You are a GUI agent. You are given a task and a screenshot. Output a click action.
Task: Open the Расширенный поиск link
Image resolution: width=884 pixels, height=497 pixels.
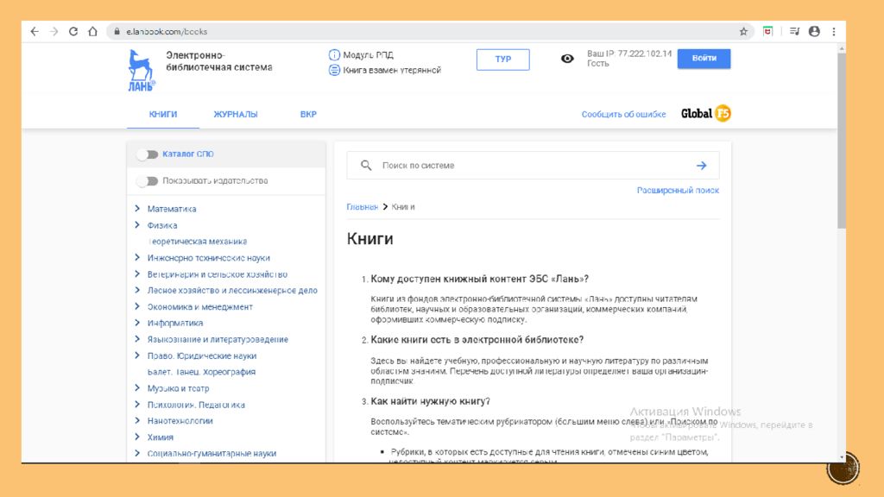point(678,191)
